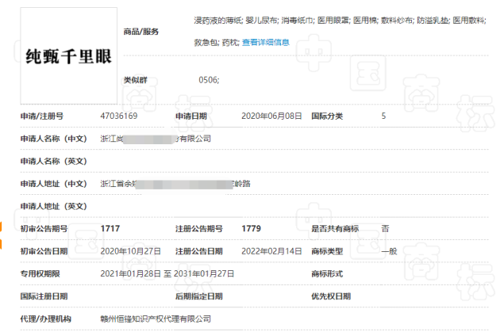The width and height of the screenshot is (504, 332).
Task: Click the registration announcement date 2022年02月14日
Action: [271, 251]
